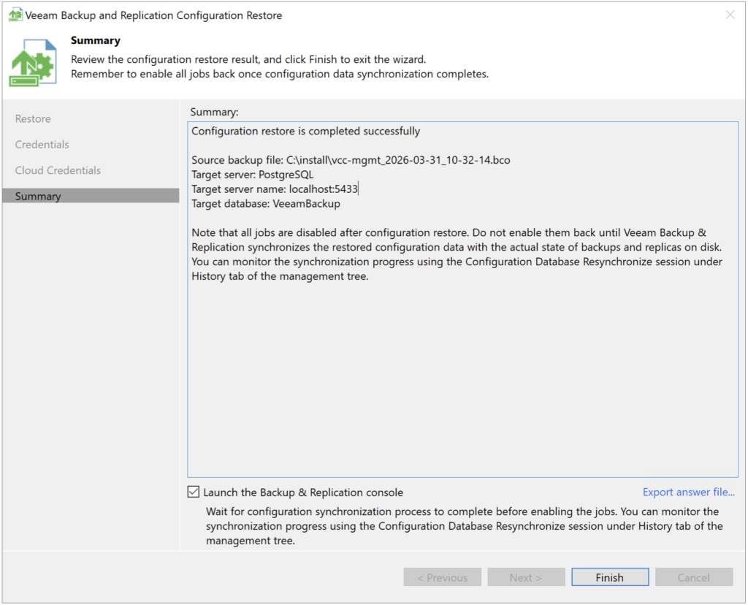
Task: Click the Veeam title bar app icon
Action: click(x=15, y=15)
